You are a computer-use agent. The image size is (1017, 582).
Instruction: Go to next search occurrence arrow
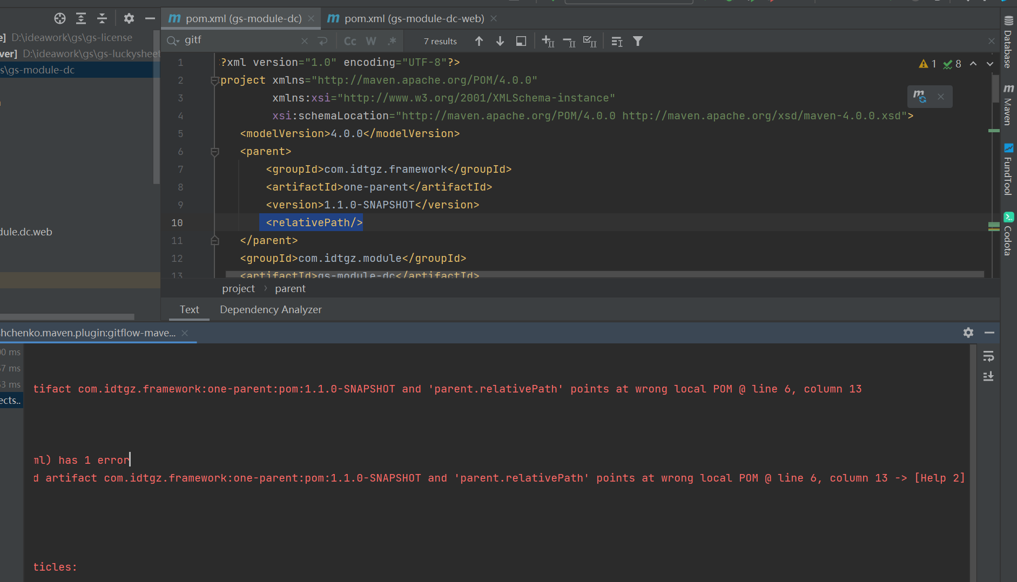coord(500,41)
